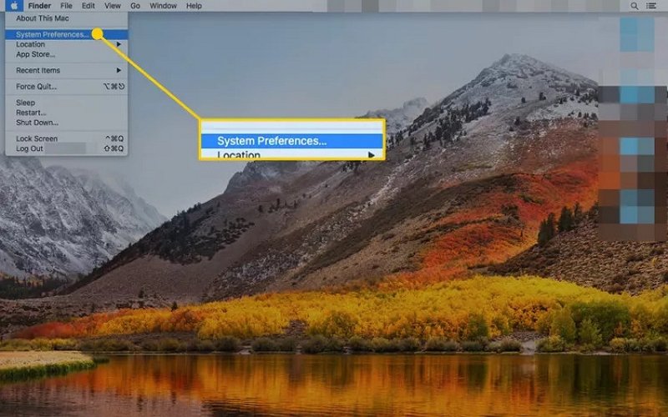
Task: Open the File menu
Action: click(66, 6)
